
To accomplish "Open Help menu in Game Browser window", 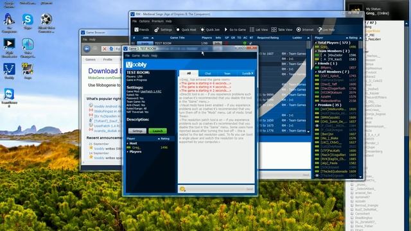I will click(x=92, y=40).
